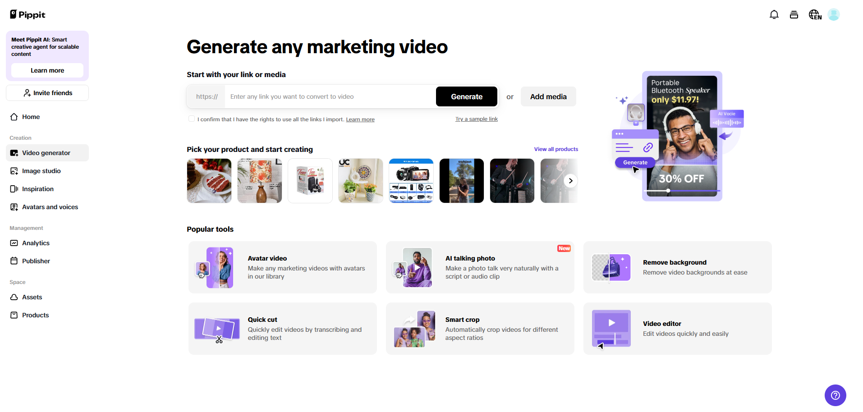Focus the link URL input field
The image size is (863, 412).
331,96
